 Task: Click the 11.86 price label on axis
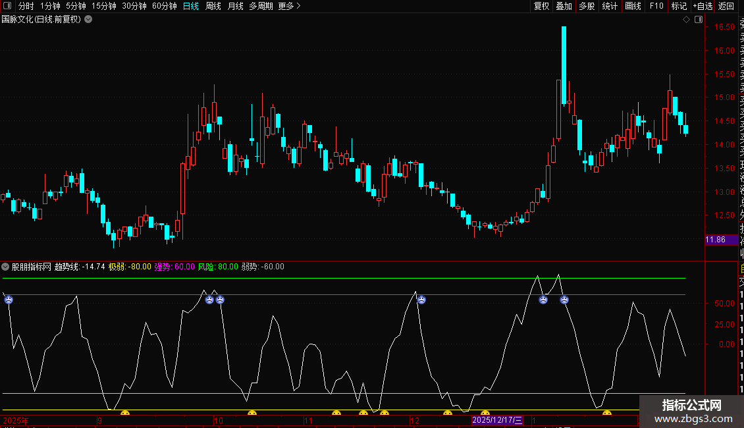coord(716,240)
